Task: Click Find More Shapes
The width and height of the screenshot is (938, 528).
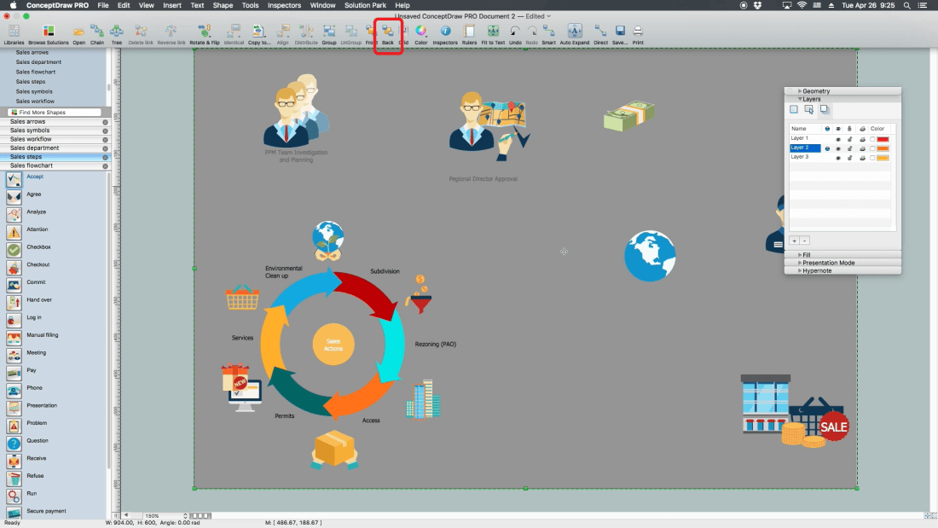Action: (54, 113)
